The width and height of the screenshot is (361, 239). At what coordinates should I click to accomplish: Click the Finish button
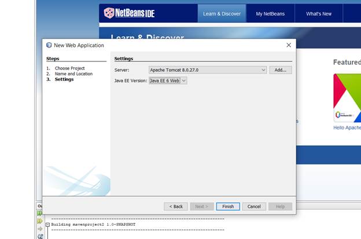(228, 207)
